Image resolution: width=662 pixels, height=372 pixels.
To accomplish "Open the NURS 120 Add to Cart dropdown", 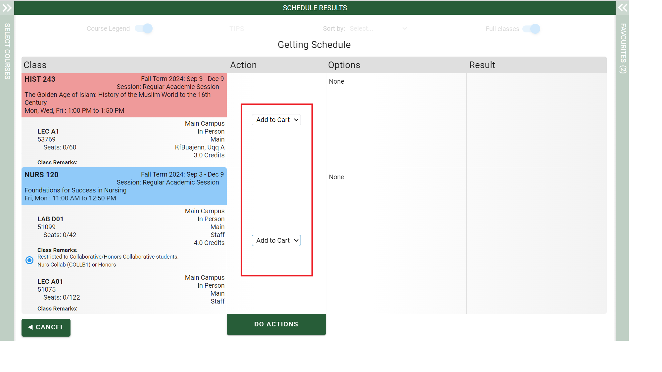I will [x=276, y=240].
